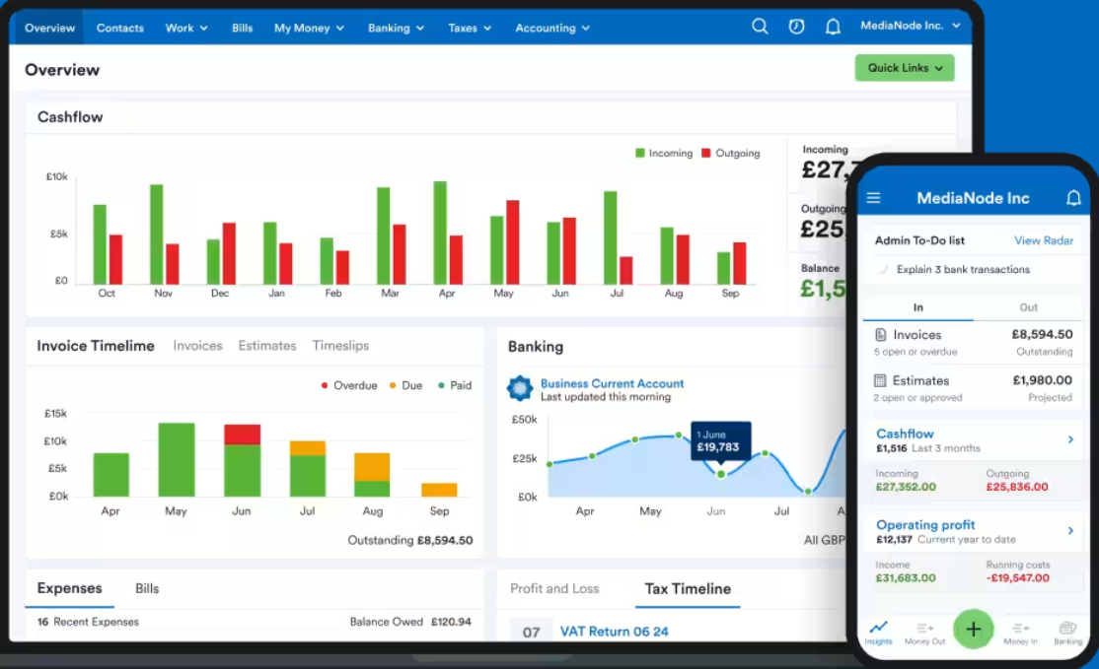Image resolution: width=1099 pixels, height=669 pixels.
Task: Click the View Radar link on mobile
Action: point(1044,240)
